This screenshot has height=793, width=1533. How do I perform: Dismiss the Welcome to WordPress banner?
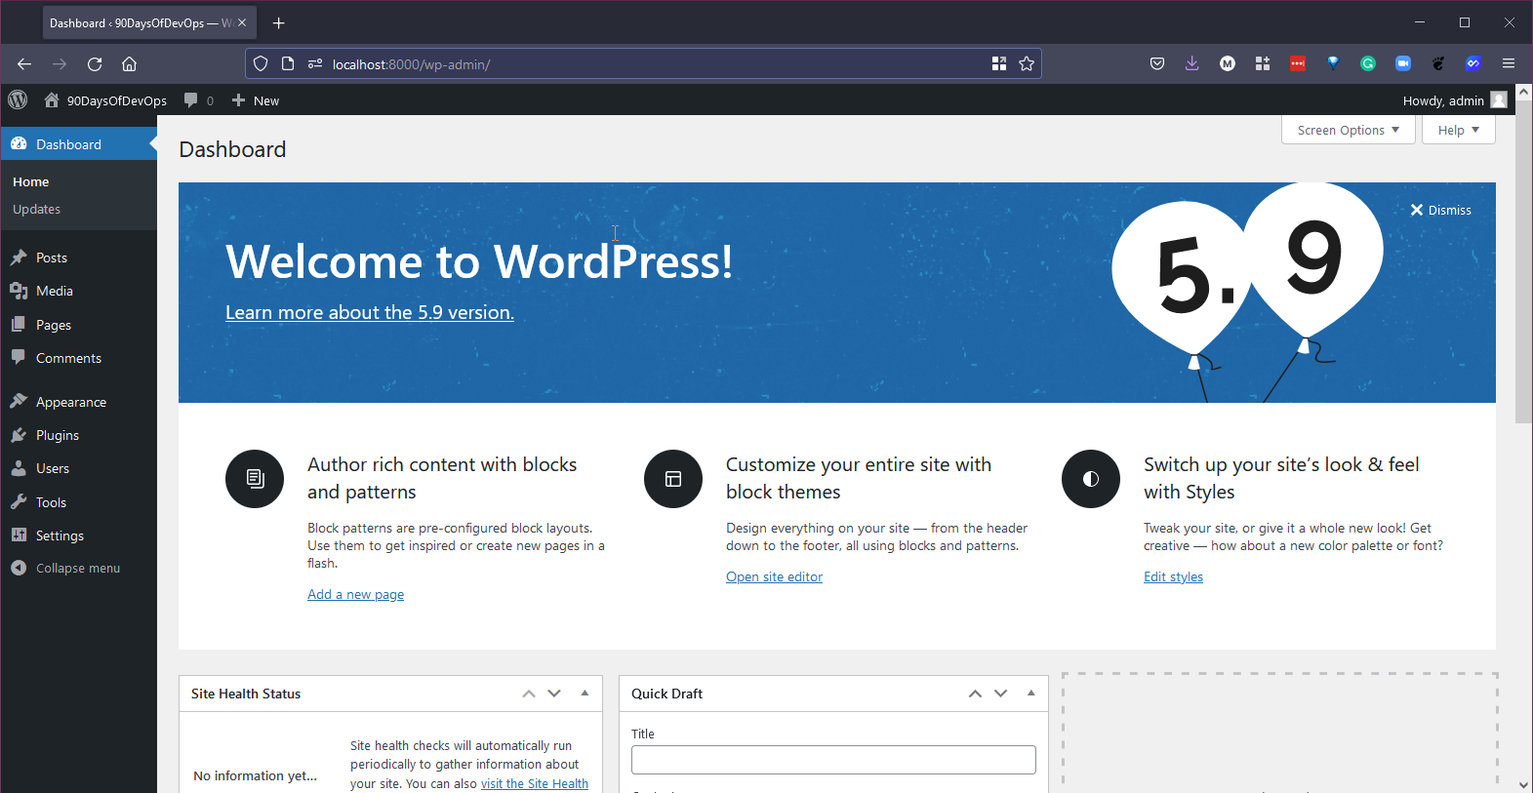[x=1440, y=210]
